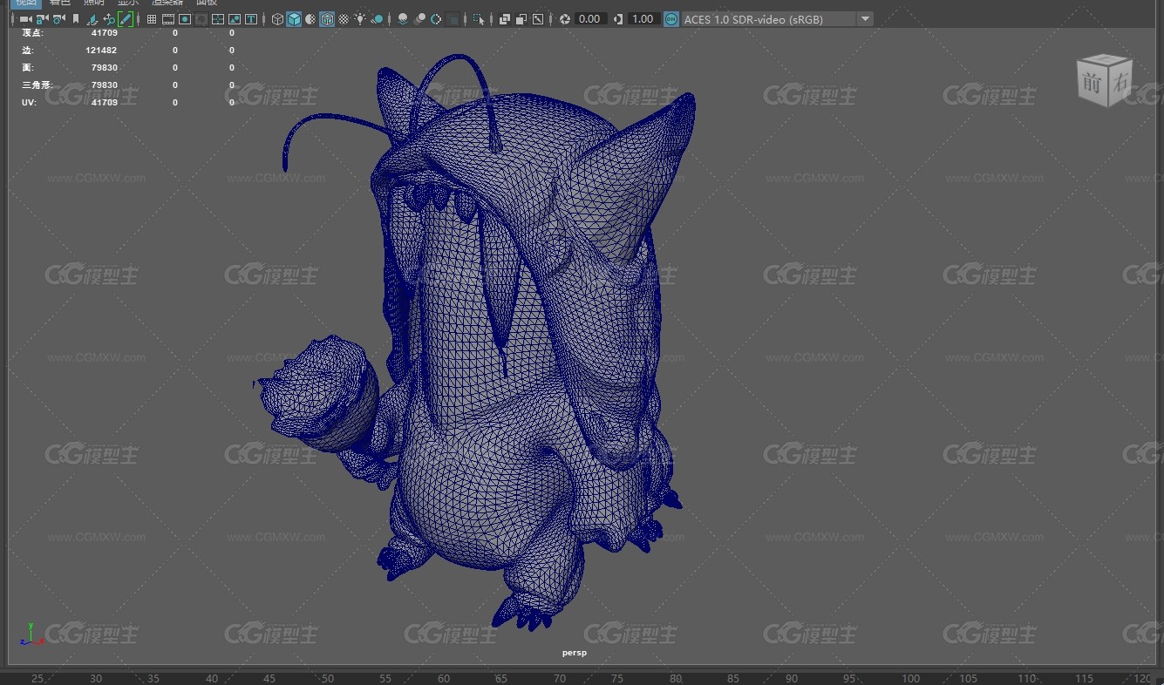The width and height of the screenshot is (1164, 685).
Task: Click the 边 121482 HUD value
Action: click(101, 50)
